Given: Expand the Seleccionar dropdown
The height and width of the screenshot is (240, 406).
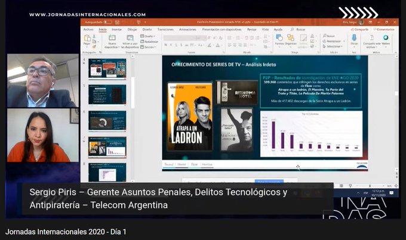Looking at the screenshot, I should tap(333, 46).
